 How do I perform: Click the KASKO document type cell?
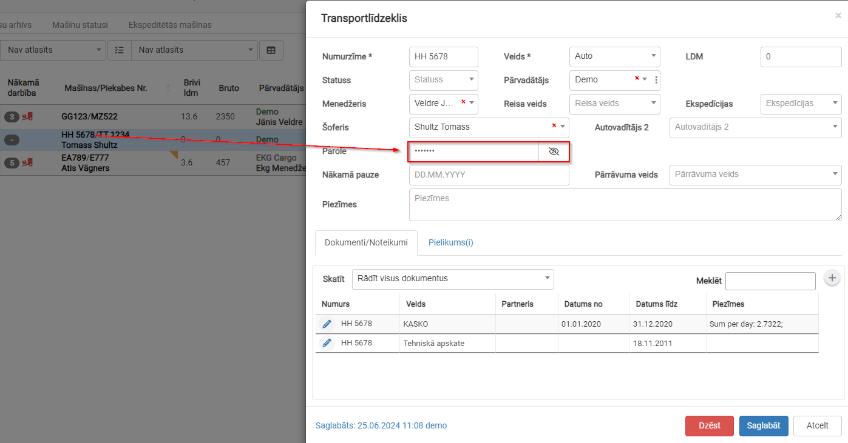pos(447,324)
